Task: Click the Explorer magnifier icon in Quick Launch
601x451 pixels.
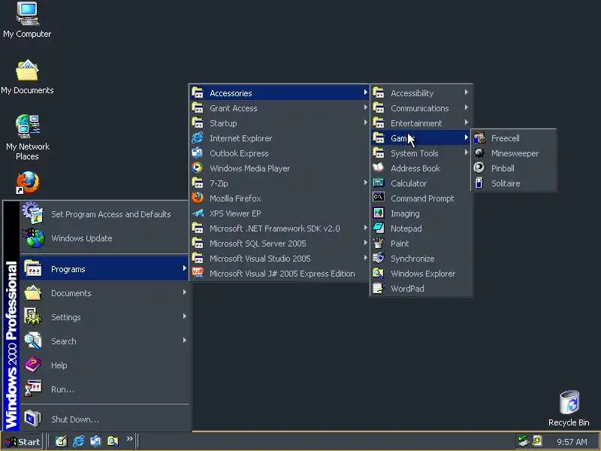Action: (x=113, y=441)
